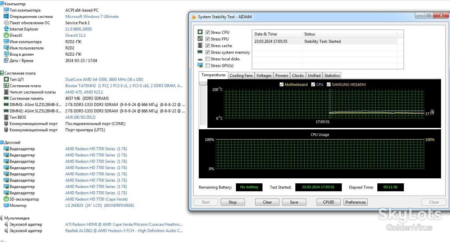Toggle the Motherboard temperature graph checkbox
Viewport: 450px width, 242px height.
[282, 85]
